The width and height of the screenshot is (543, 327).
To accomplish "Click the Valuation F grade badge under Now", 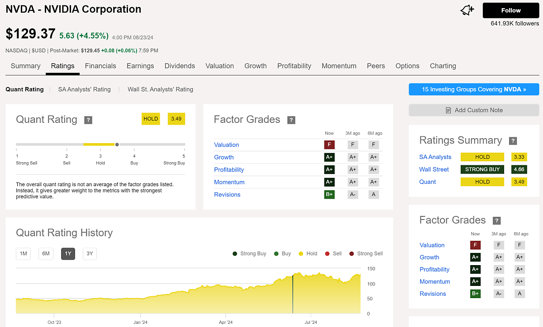I will click(329, 145).
